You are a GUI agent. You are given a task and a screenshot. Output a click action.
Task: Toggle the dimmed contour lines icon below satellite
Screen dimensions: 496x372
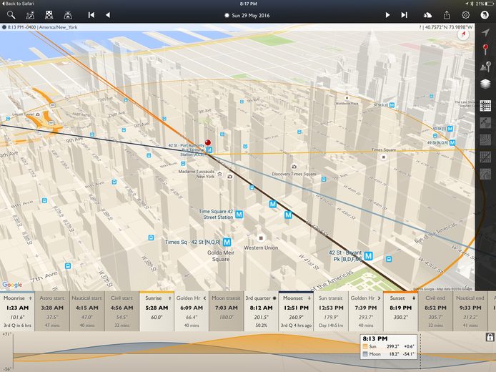click(485, 140)
